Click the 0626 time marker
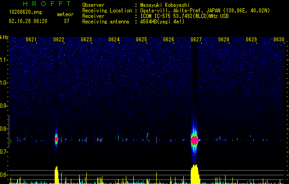Image resolution: width=289 pixels, height=184 pixels. click(x=169, y=40)
